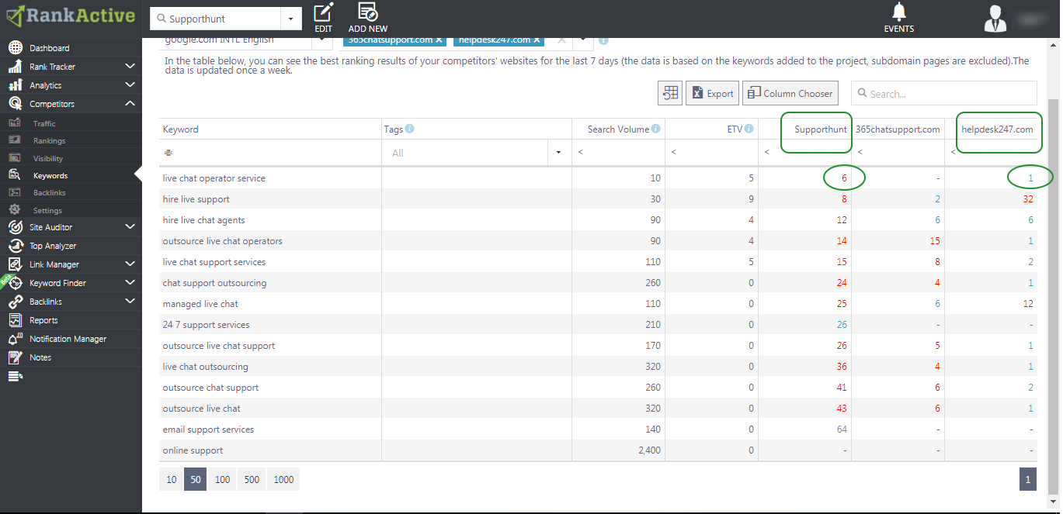
Task: Show 1000 rows per page
Action: point(283,479)
